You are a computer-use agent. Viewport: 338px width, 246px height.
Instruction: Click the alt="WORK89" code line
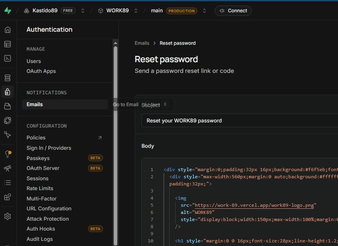pyautogui.click(x=197, y=212)
